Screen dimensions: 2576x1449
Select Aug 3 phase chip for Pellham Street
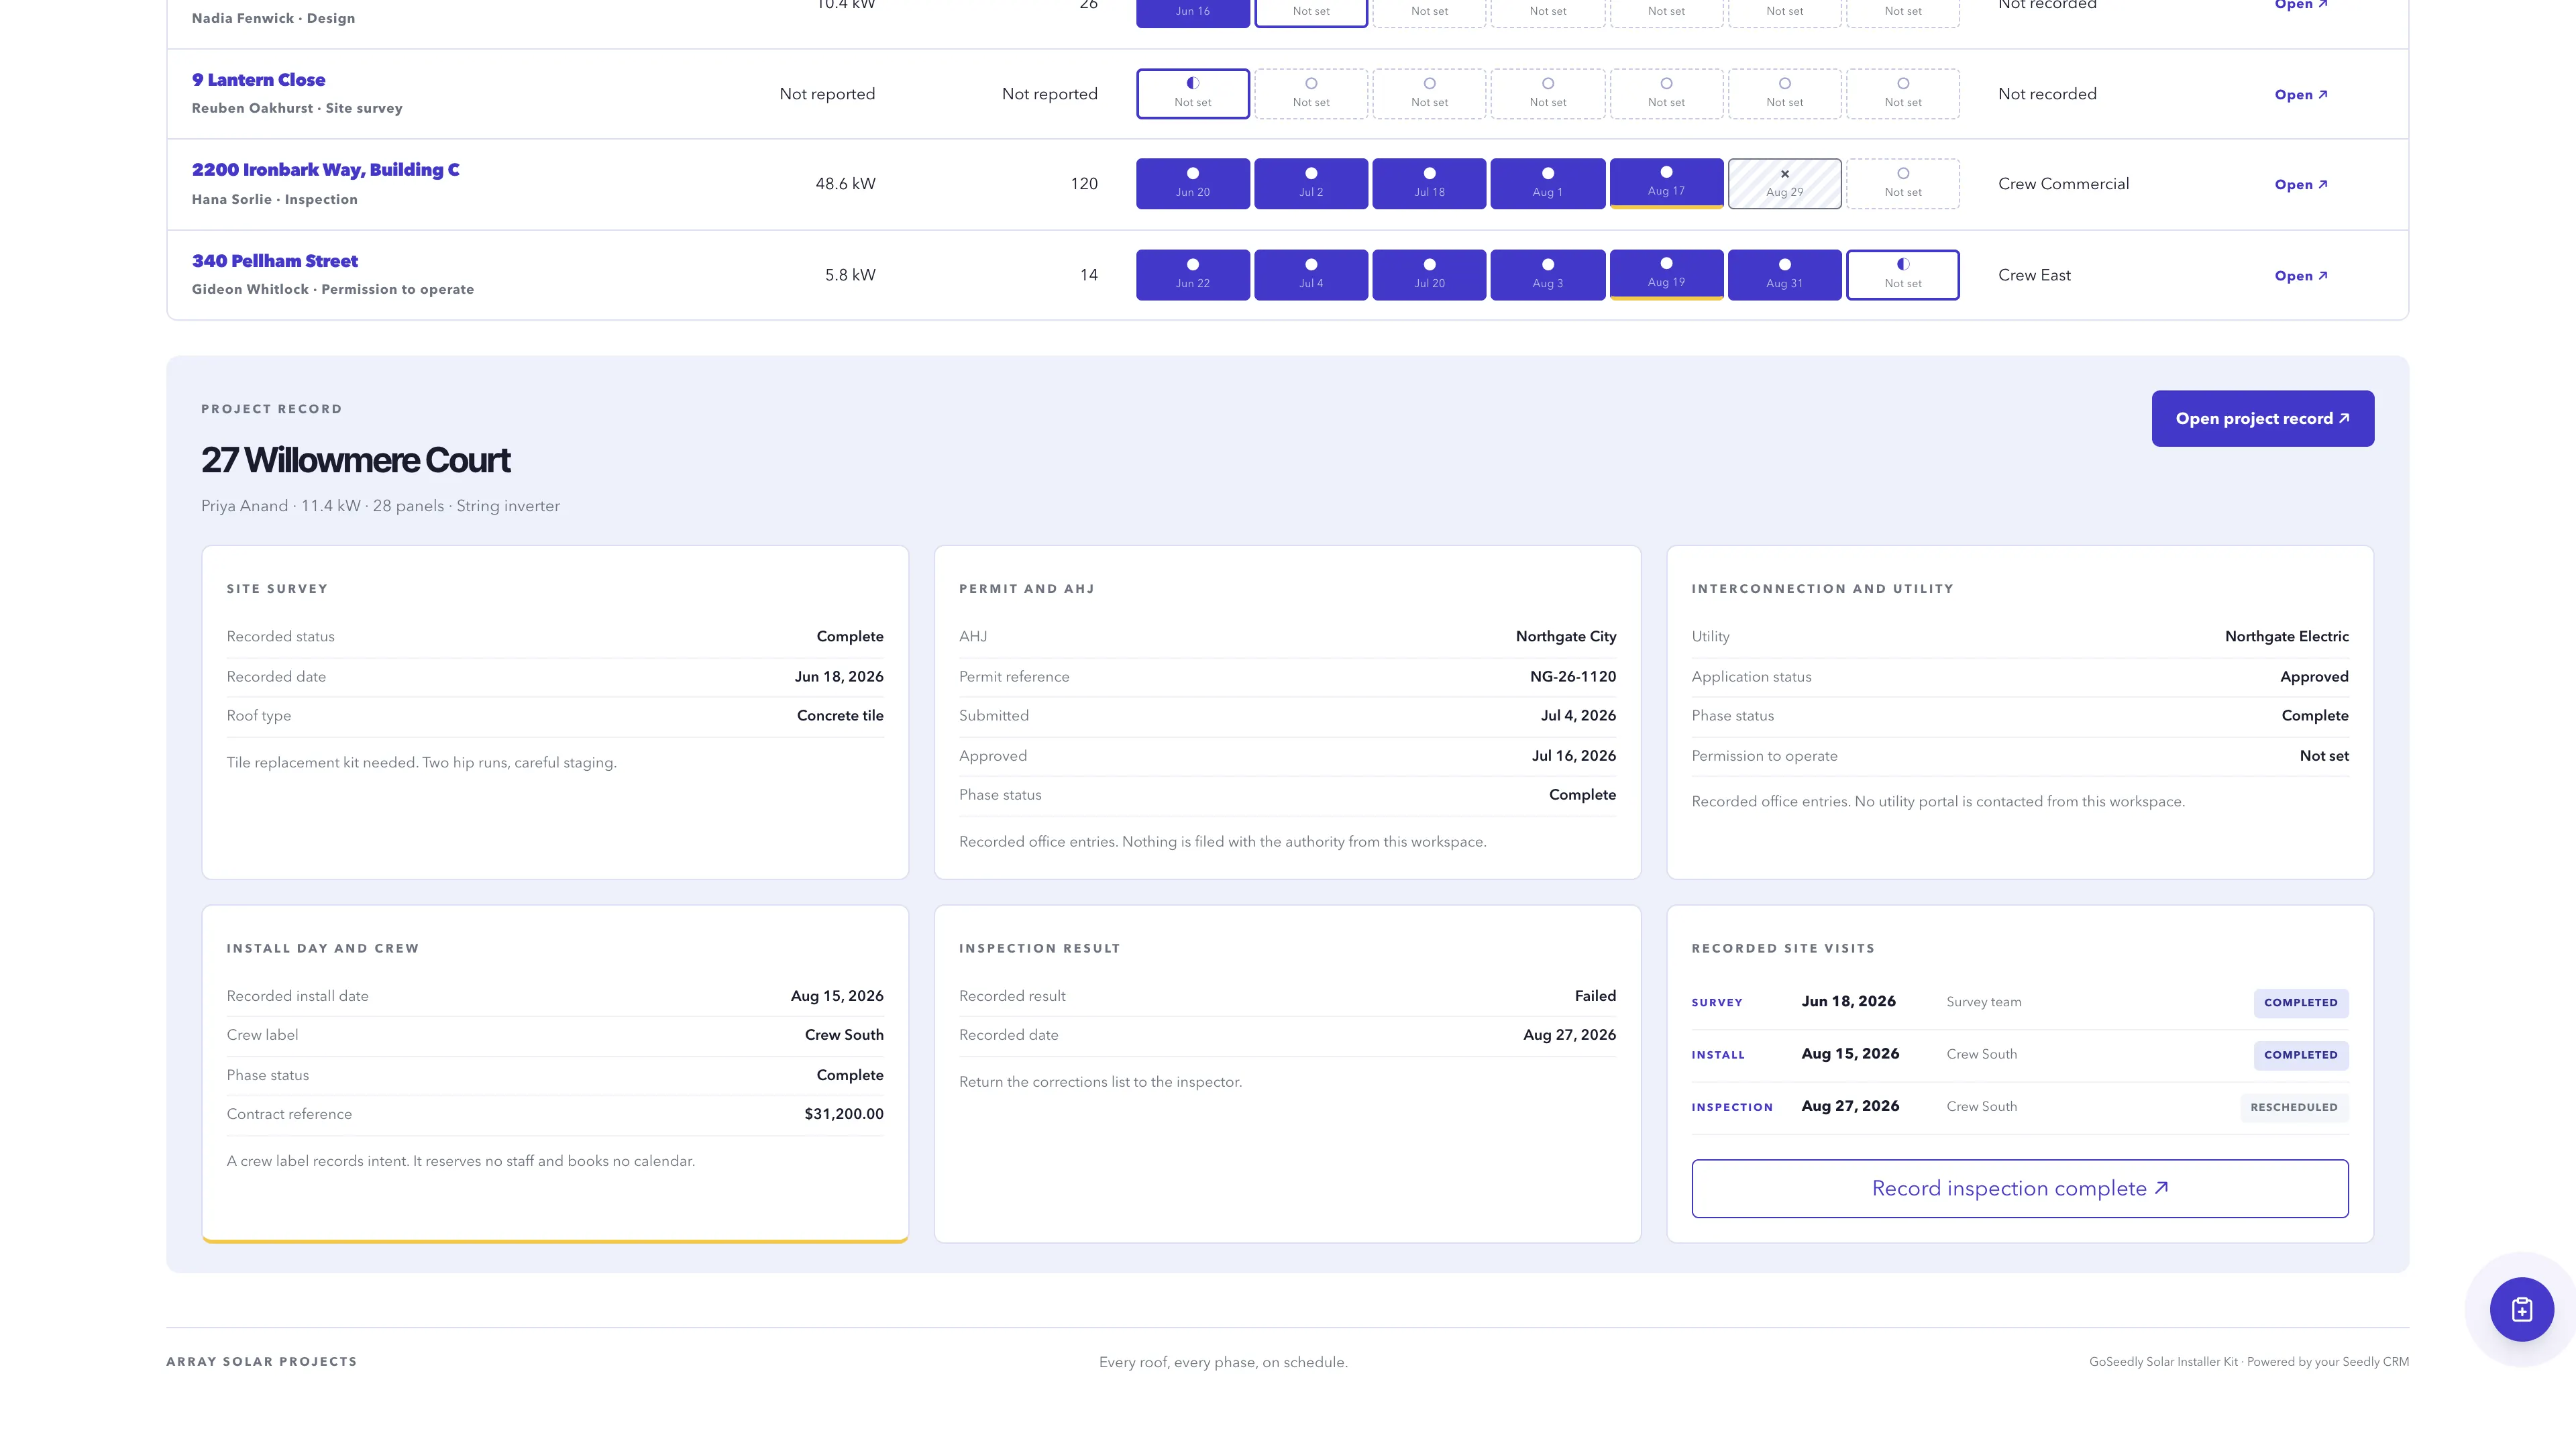coord(1547,275)
